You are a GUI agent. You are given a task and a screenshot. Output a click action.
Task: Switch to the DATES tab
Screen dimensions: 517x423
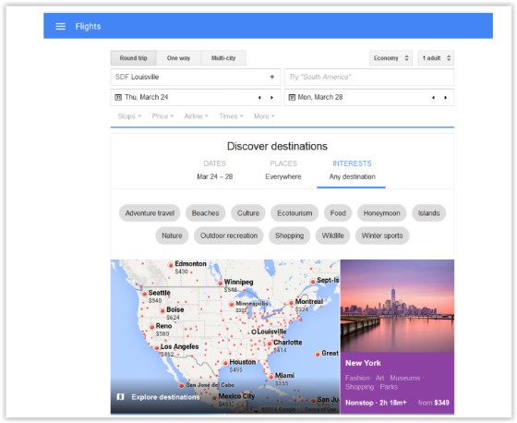pos(214,170)
